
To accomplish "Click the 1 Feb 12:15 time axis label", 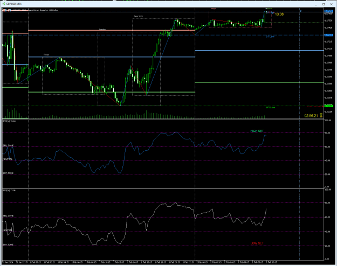I will pyautogui.click(x=119, y=262).
